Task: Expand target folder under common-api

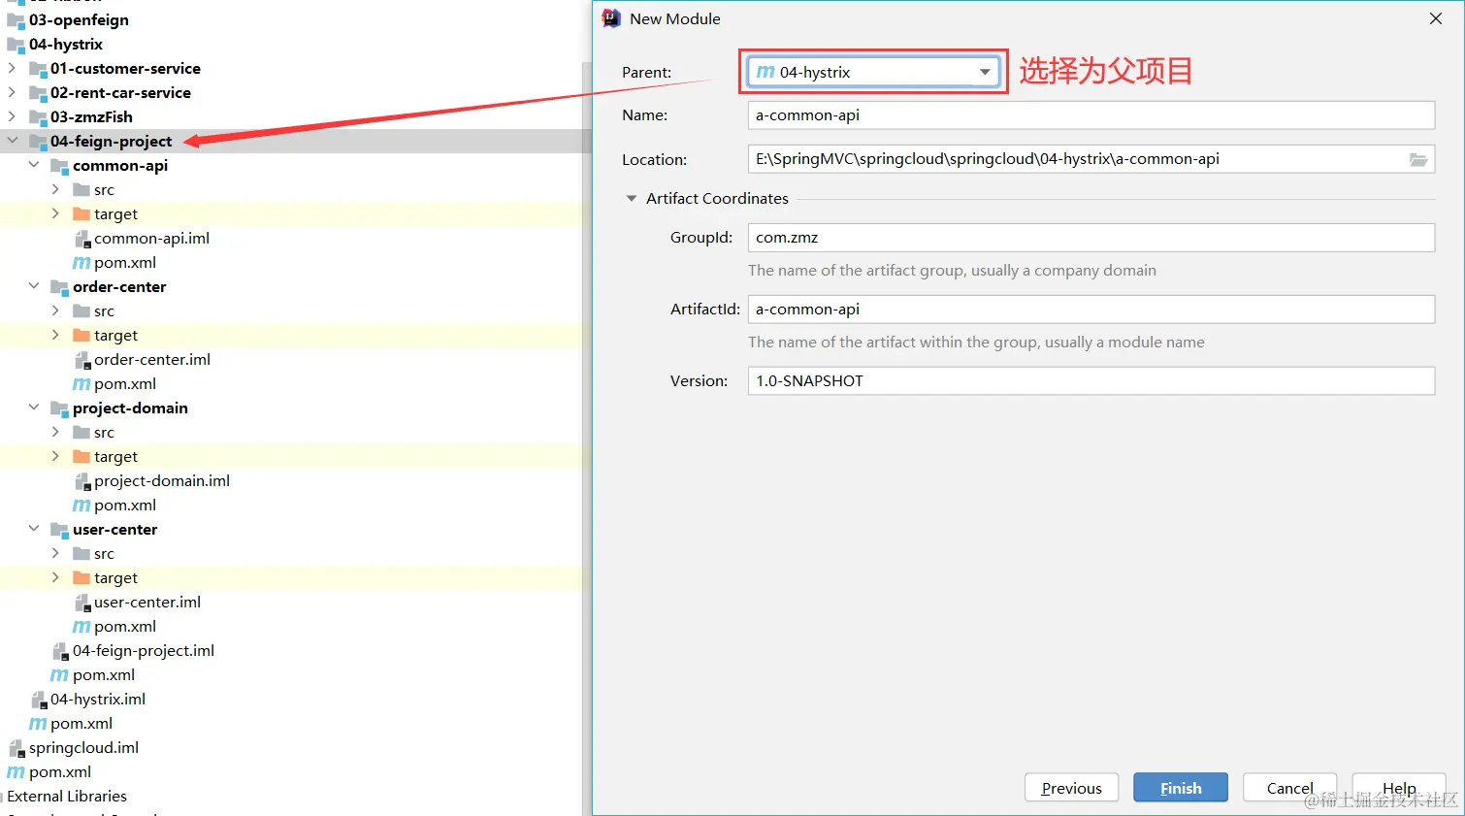Action: [55, 213]
